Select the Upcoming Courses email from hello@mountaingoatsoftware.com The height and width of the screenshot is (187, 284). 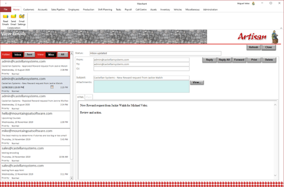point(35,119)
